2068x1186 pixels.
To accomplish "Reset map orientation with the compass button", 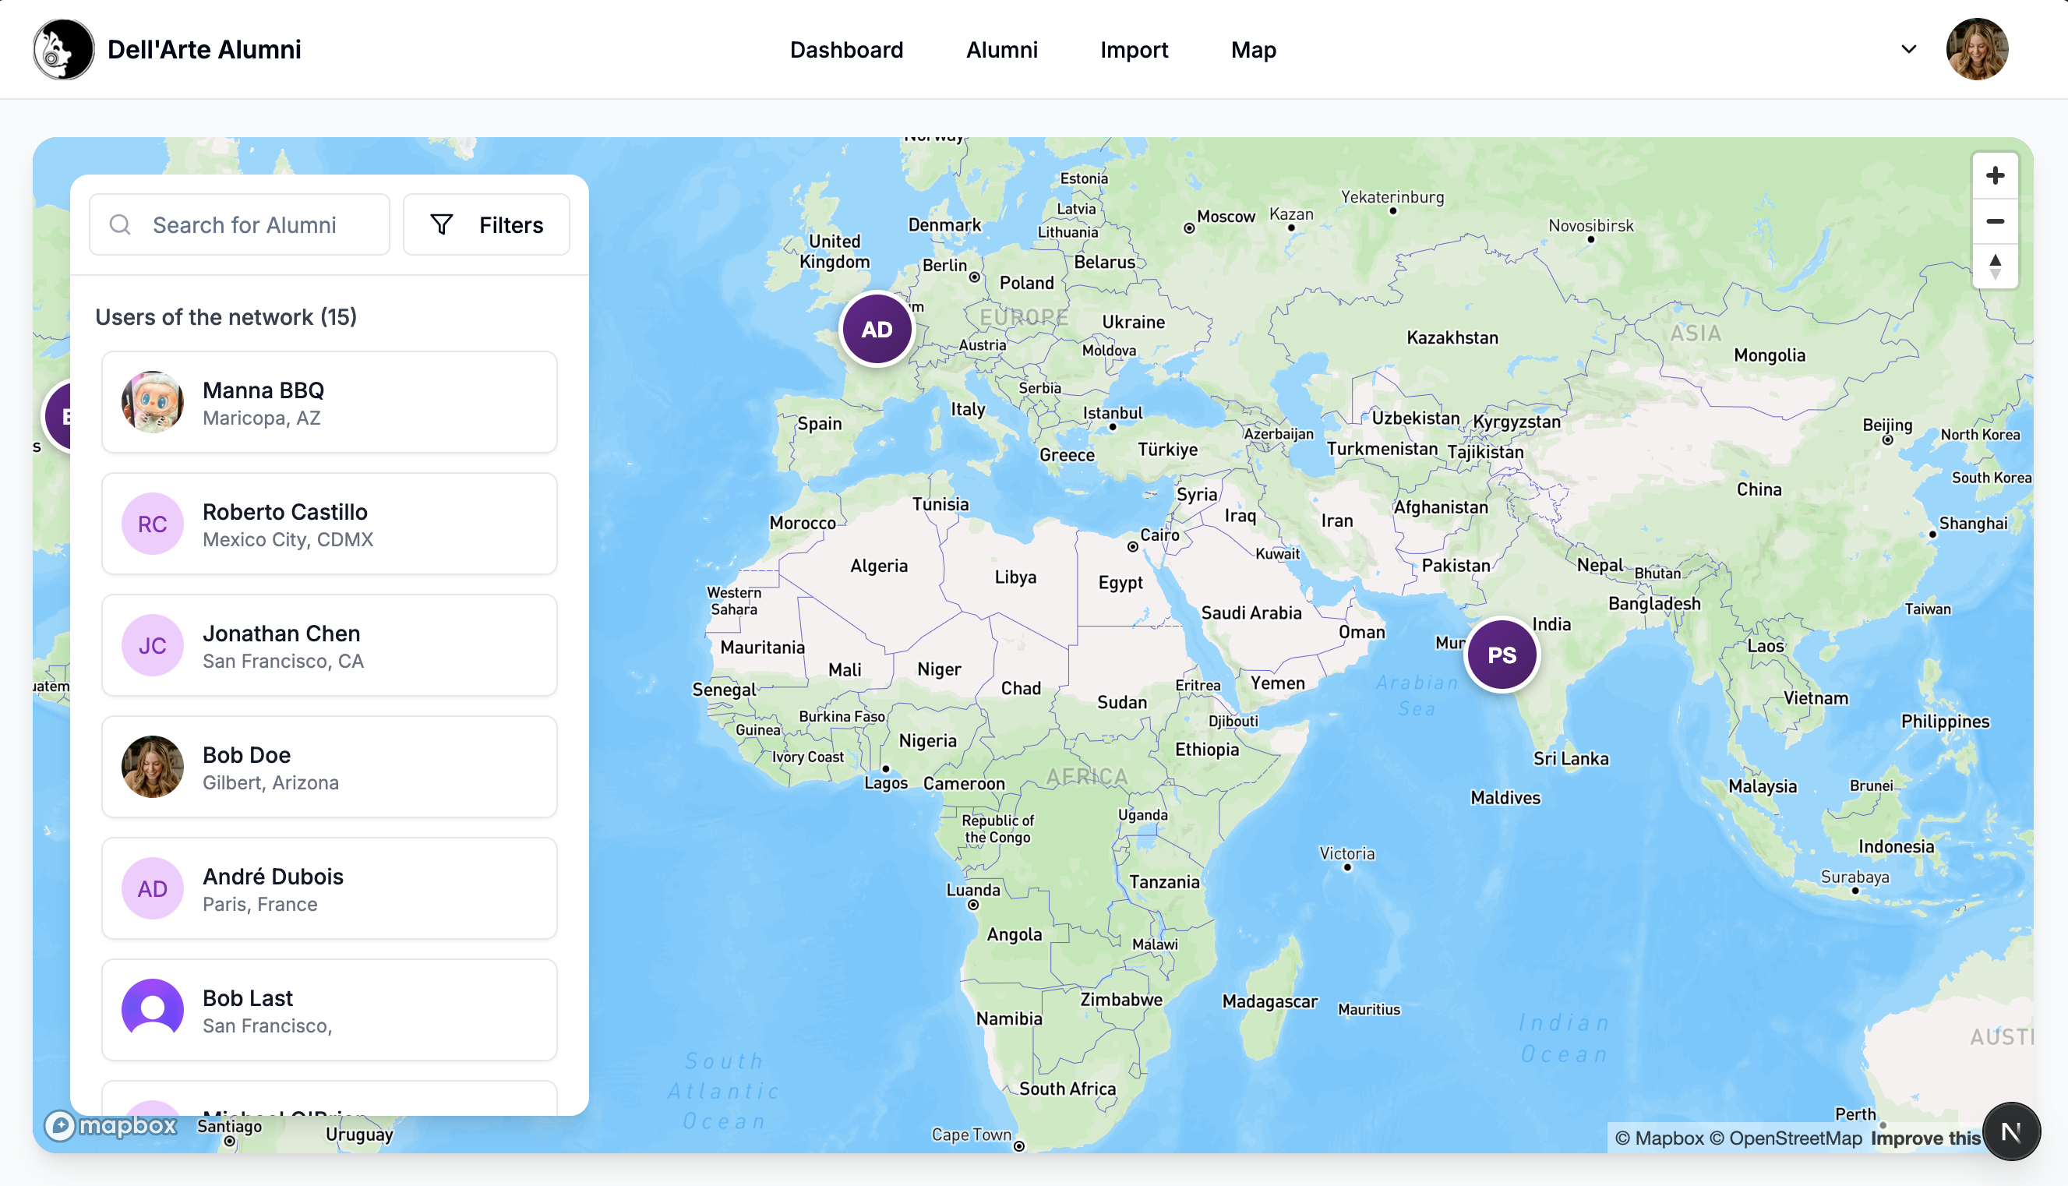I will tap(2010, 1131).
